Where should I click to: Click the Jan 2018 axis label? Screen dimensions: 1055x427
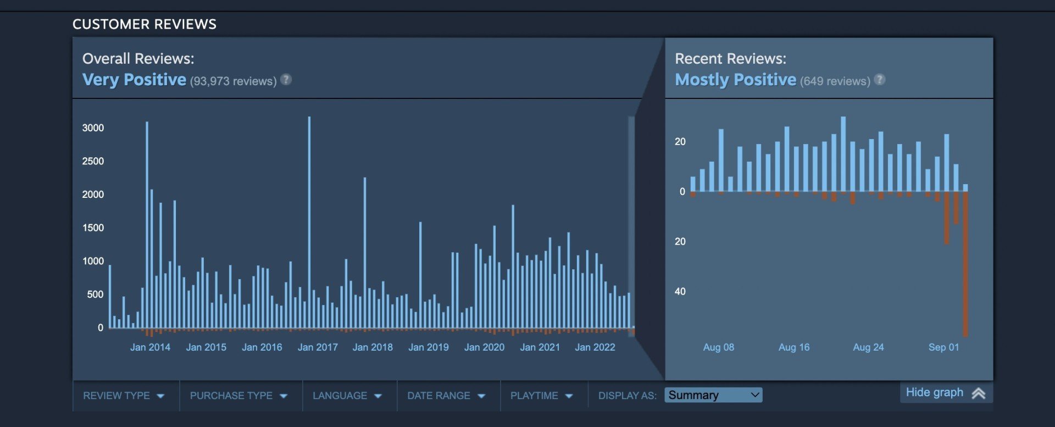pyautogui.click(x=373, y=347)
